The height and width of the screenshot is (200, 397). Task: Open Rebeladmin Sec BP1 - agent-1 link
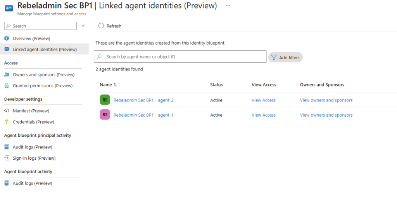[143, 115]
